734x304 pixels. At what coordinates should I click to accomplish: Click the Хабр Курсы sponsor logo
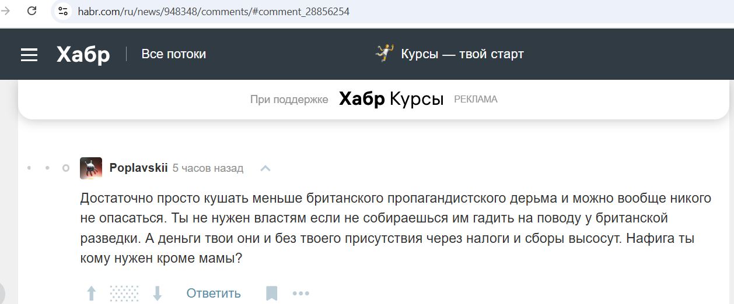pyautogui.click(x=391, y=99)
